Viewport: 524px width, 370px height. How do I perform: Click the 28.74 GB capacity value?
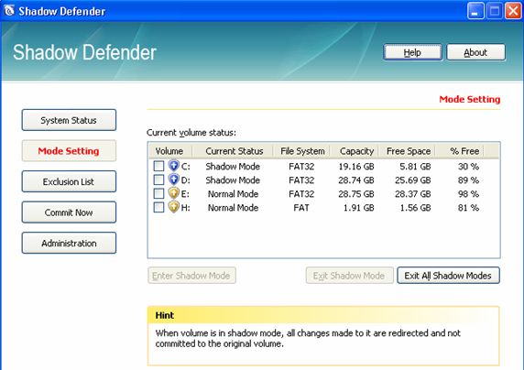[356, 180]
